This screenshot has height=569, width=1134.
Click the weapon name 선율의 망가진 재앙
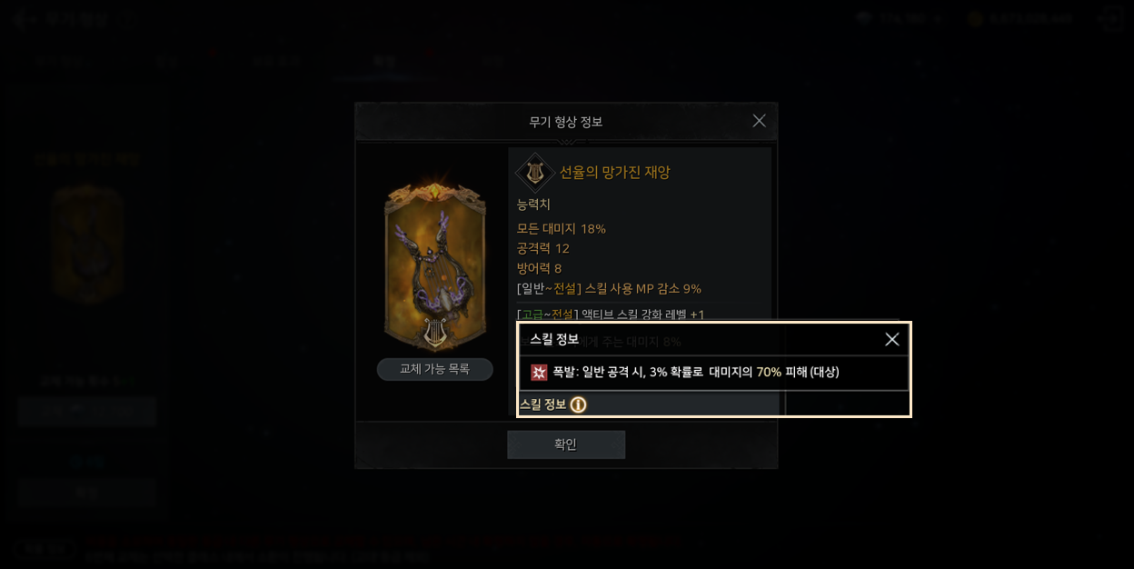click(614, 172)
